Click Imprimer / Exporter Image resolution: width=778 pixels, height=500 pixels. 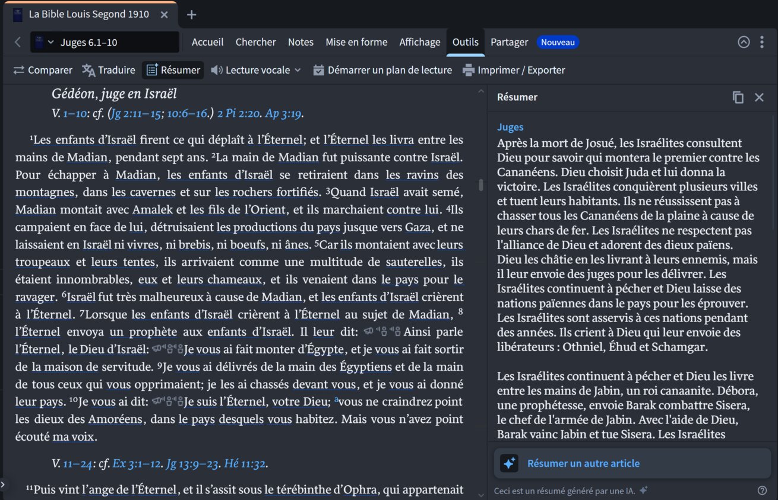pyautogui.click(x=514, y=70)
